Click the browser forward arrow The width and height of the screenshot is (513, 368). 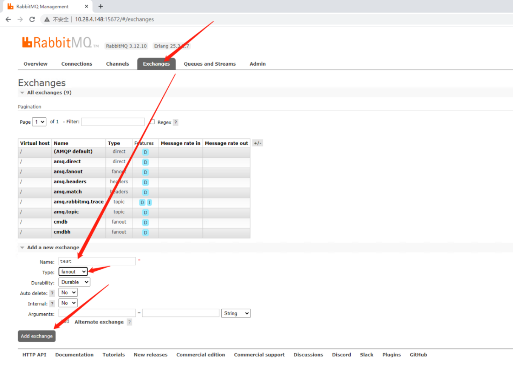point(20,19)
